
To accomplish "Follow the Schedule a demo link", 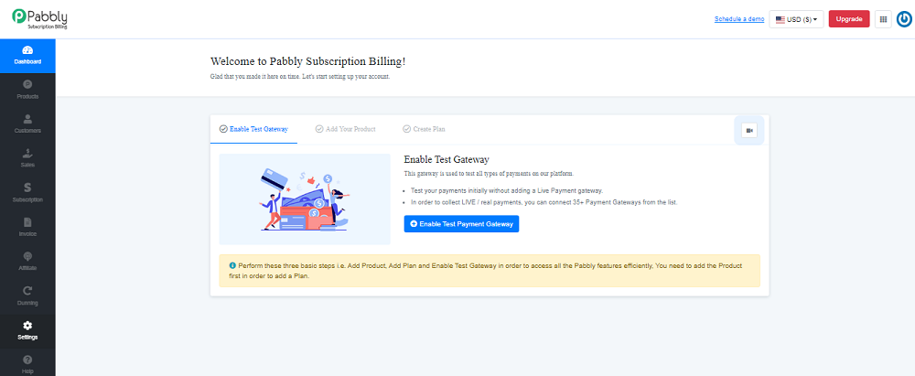I will click(739, 18).
